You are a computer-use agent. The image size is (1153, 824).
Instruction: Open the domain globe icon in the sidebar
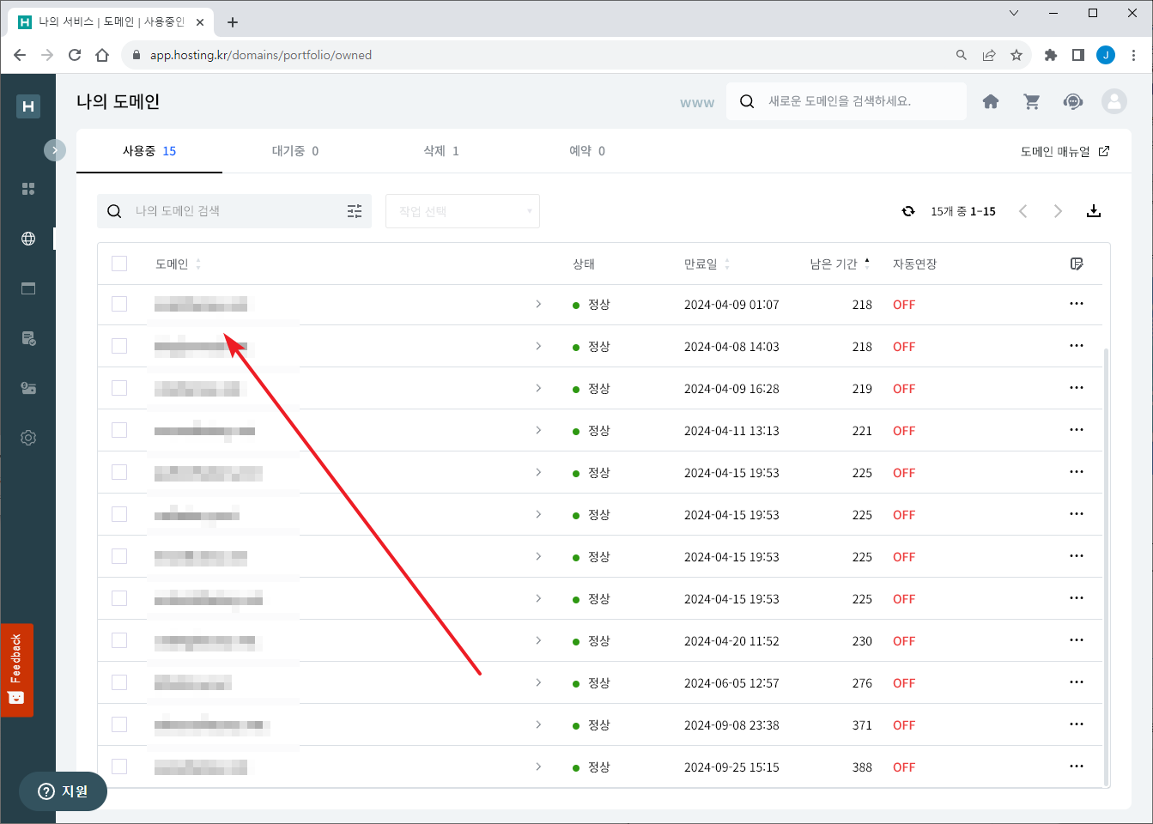point(28,239)
